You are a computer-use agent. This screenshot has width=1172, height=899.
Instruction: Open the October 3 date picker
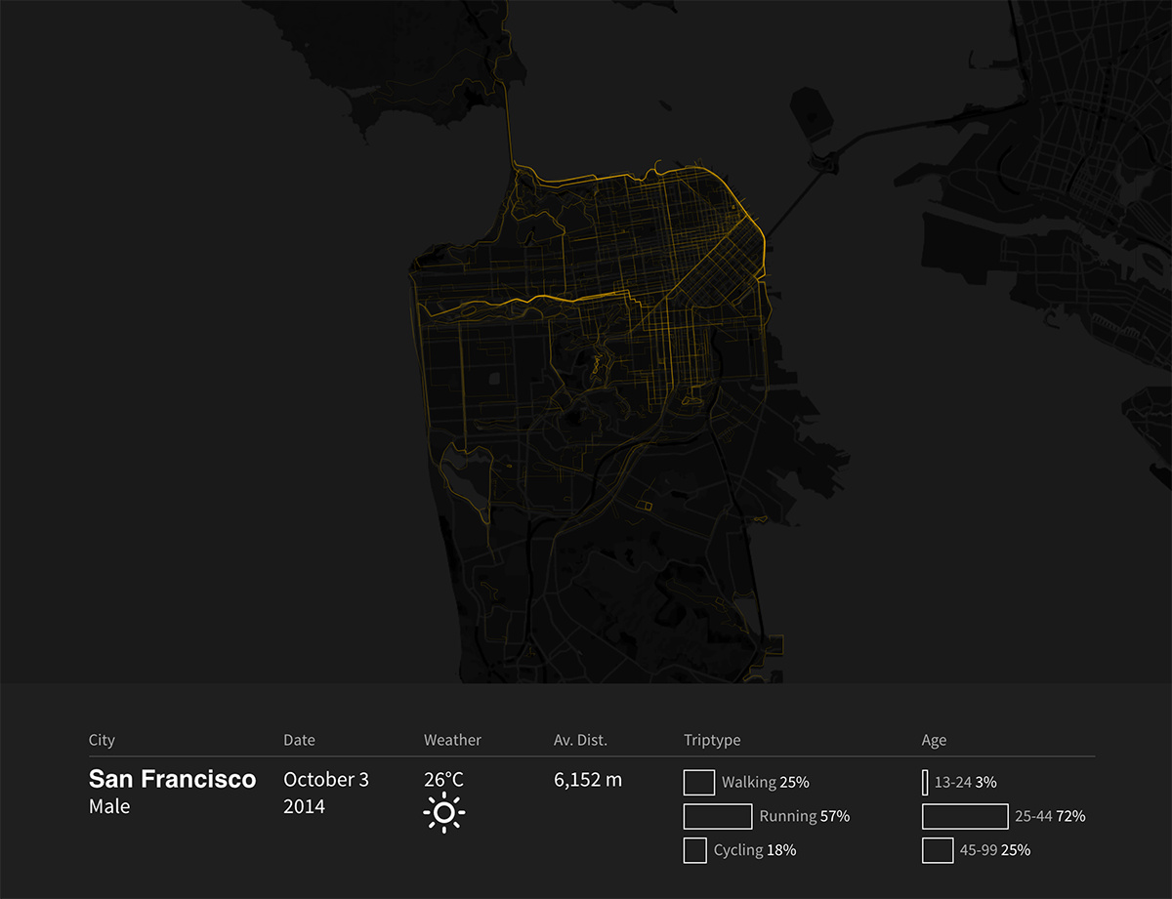(326, 780)
